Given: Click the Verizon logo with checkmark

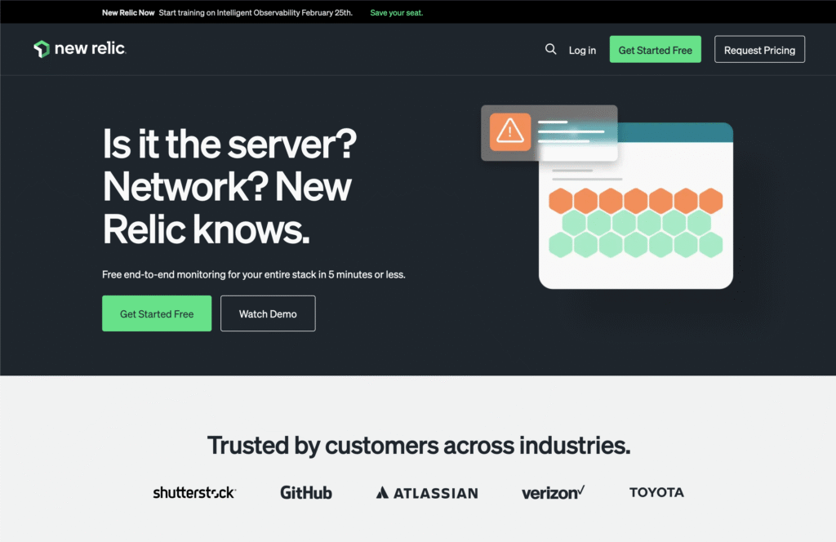Looking at the screenshot, I should tap(552, 492).
